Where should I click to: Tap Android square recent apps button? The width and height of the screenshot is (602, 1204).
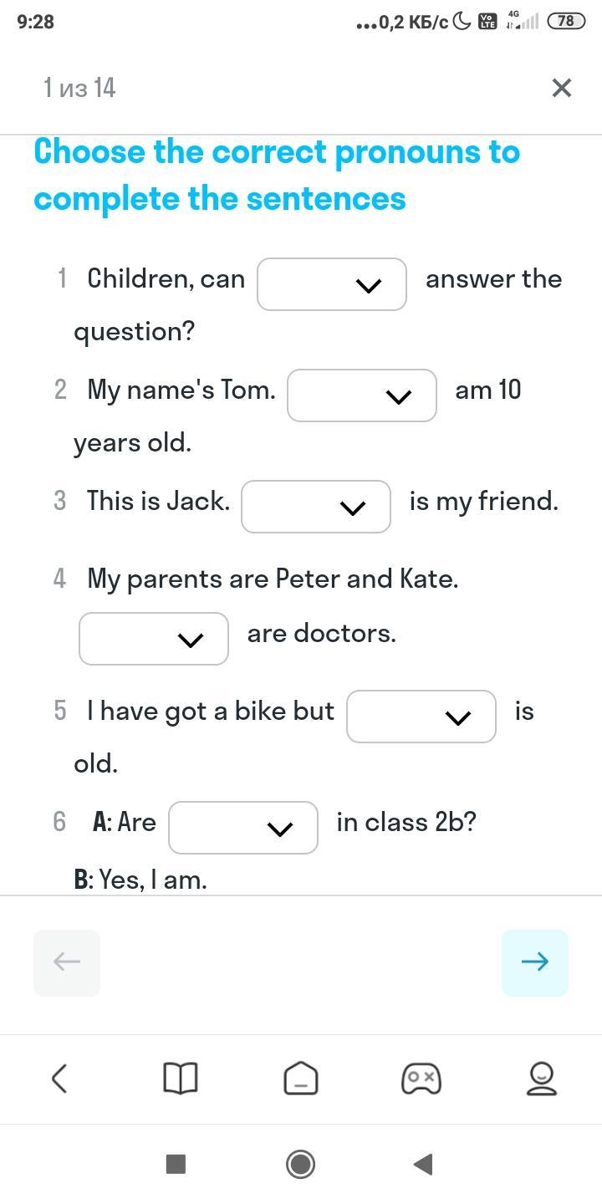[176, 1163]
